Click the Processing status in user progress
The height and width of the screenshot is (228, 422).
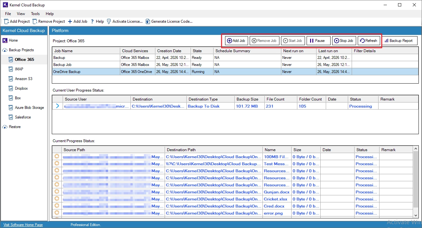pyautogui.click(x=361, y=106)
